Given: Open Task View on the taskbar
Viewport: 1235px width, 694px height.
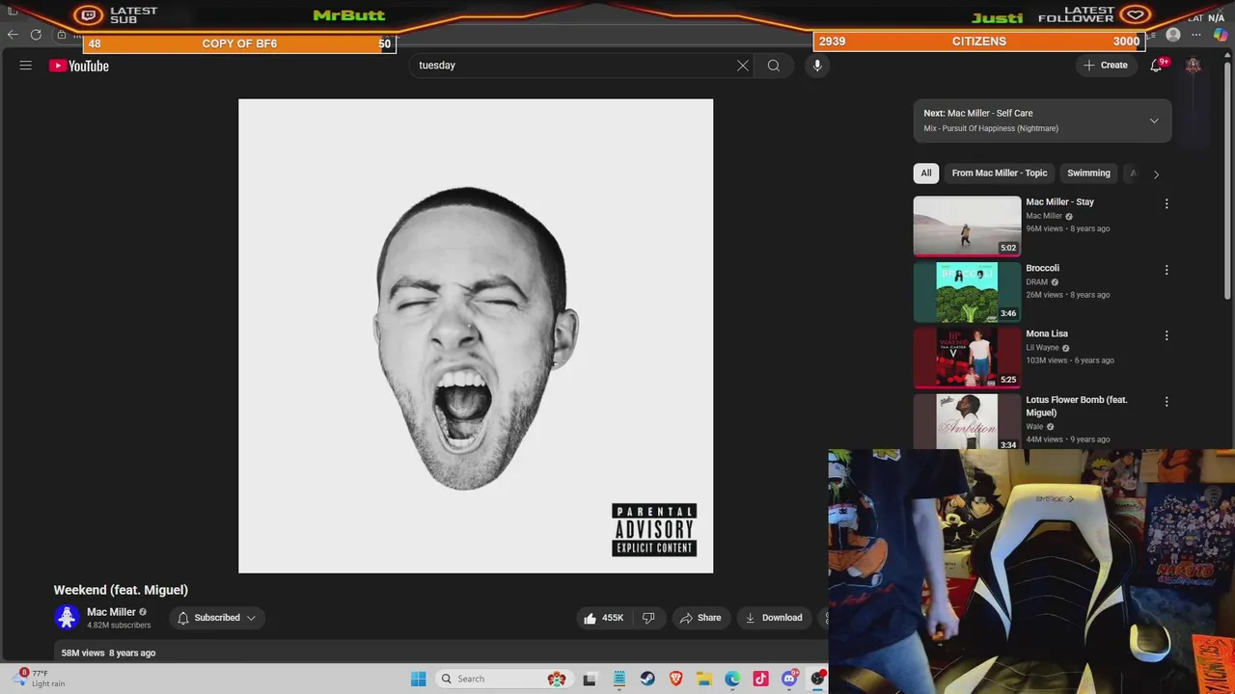Looking at the screenshot, I should [590, 679].
